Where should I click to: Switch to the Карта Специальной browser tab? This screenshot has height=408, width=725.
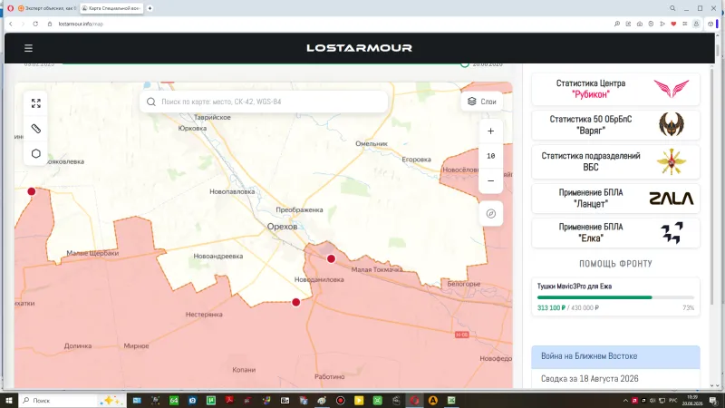(111, 8)
